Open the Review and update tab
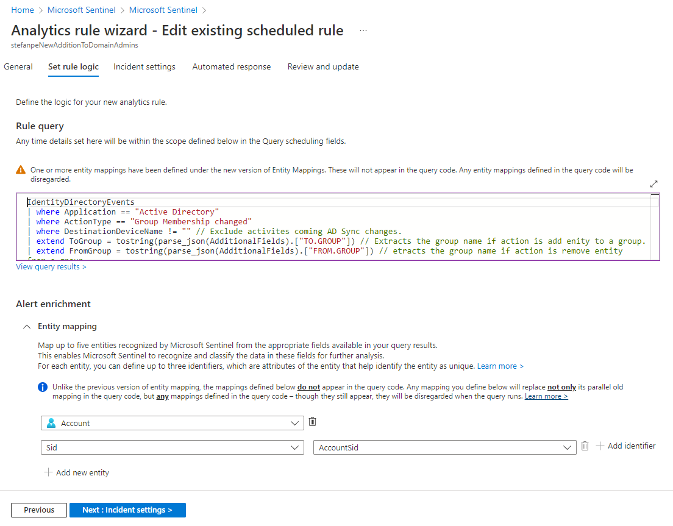 point(323,66)
